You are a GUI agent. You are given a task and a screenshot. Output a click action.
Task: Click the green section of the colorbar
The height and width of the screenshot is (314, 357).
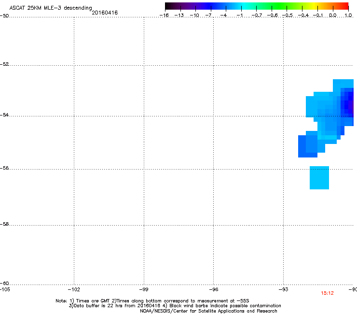[x=279, y=6]
